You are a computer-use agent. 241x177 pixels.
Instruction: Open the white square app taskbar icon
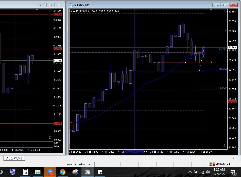click(x=100, y=172)
